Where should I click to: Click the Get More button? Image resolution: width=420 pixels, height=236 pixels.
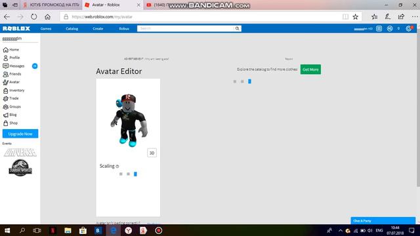tap(310, 69)
